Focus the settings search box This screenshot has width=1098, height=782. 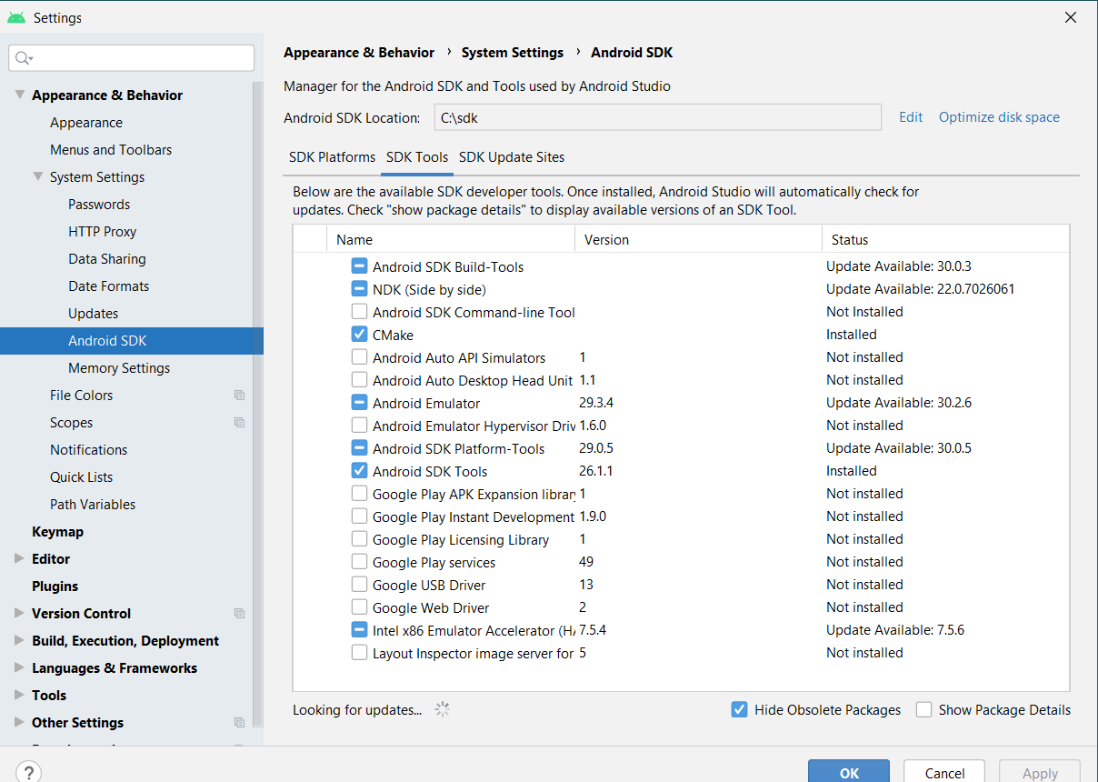coord(132,58)
